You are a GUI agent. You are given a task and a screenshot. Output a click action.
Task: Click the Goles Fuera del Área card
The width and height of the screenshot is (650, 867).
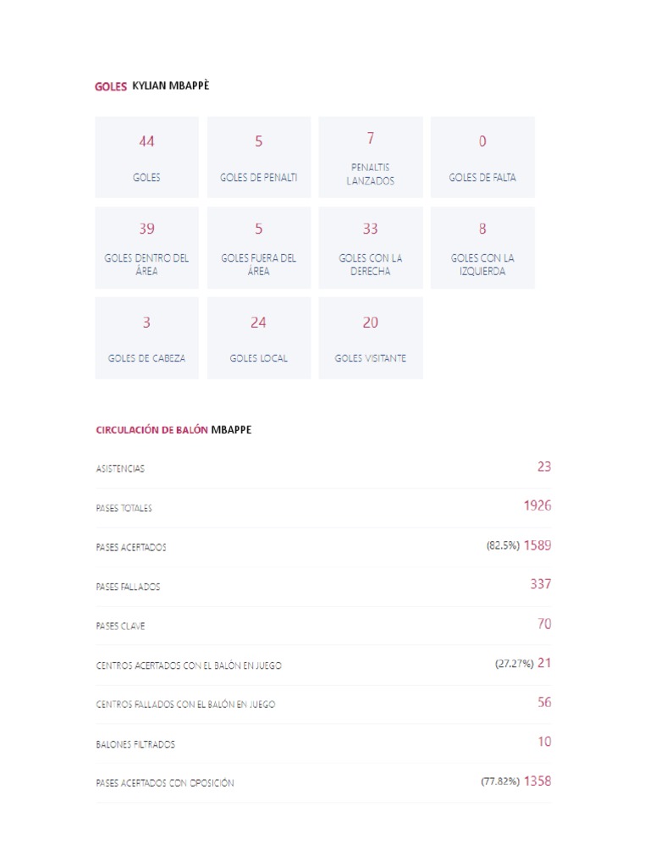(x=258, y=247)
